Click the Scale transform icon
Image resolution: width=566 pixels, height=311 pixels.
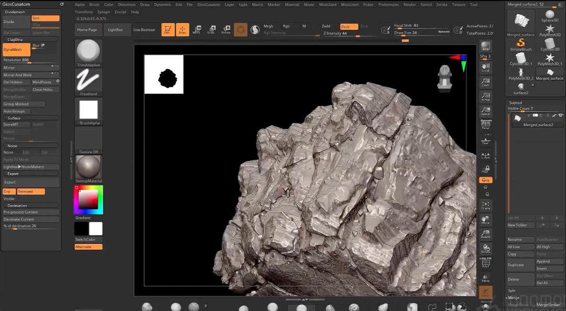(x=211, y=30)
